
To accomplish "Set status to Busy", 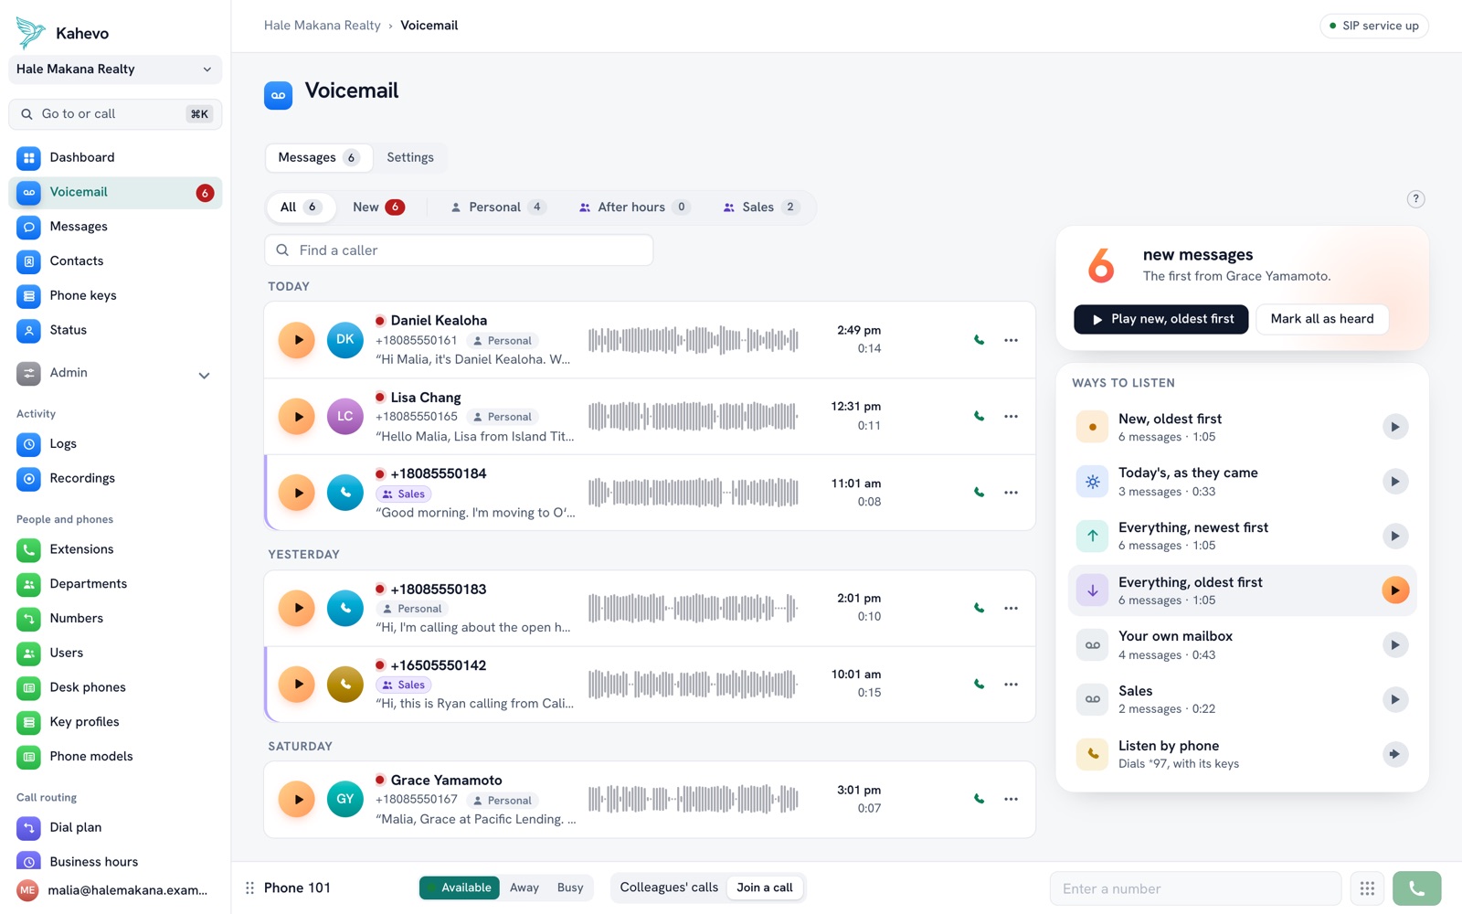I will coord(570,887).
